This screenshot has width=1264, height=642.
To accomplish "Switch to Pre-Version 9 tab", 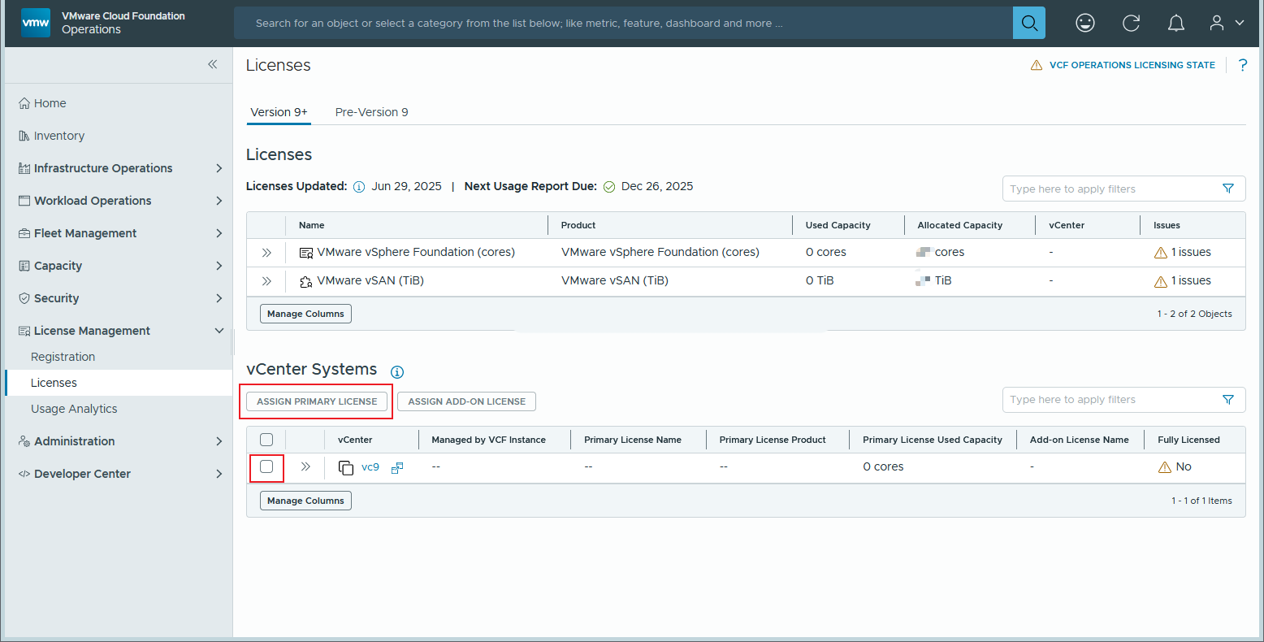I will pyautogui.click(x=371, y=112).
